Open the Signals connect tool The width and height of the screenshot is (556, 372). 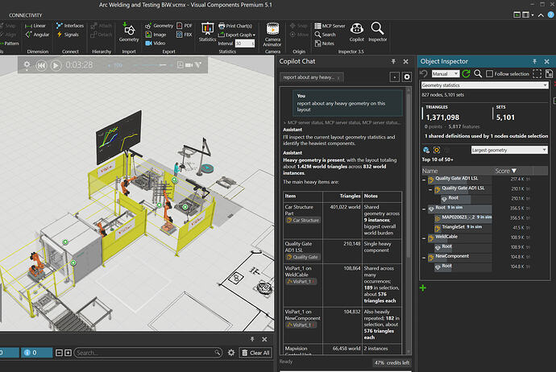point(68,35)
